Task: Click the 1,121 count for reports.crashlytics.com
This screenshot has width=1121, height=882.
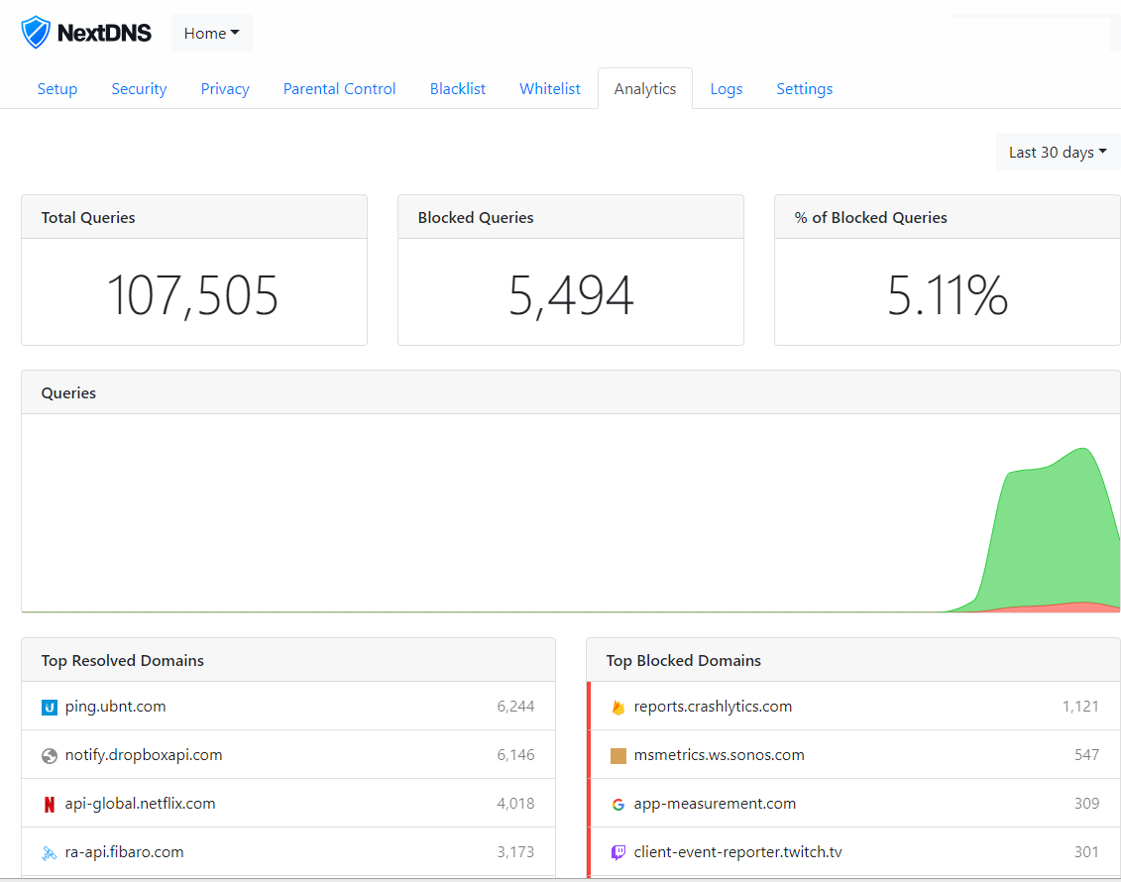Action: 1080,707
